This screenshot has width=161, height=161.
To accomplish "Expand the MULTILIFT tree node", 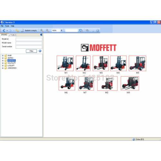I will [3, 63].
